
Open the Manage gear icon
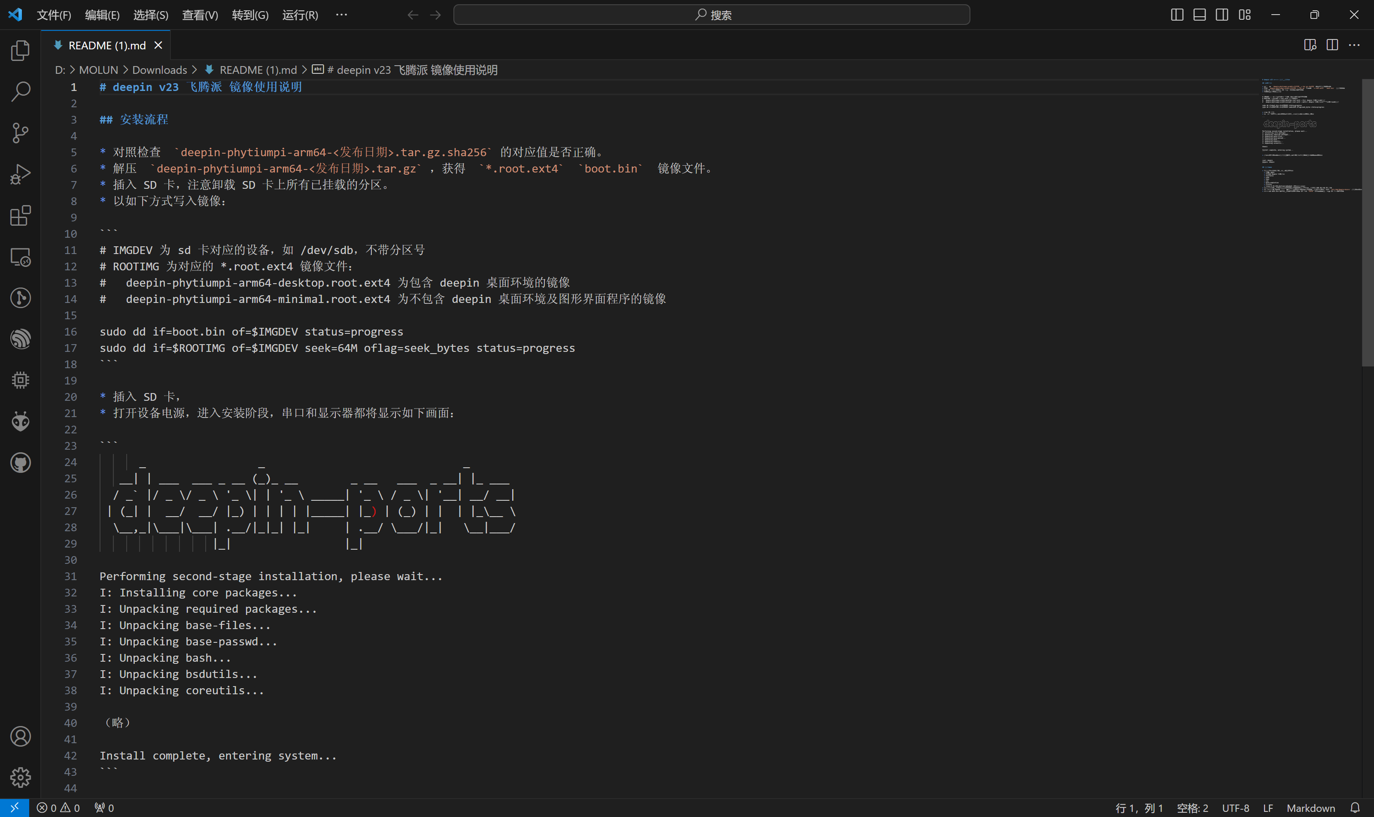[20, 778]
